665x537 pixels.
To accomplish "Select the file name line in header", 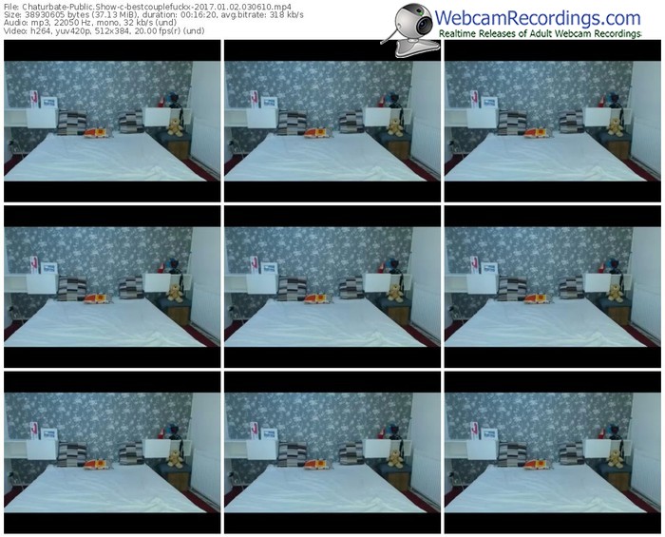I will 147,6.
